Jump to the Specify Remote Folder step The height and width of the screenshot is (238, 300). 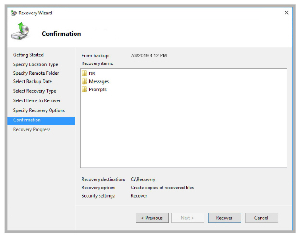36,73
